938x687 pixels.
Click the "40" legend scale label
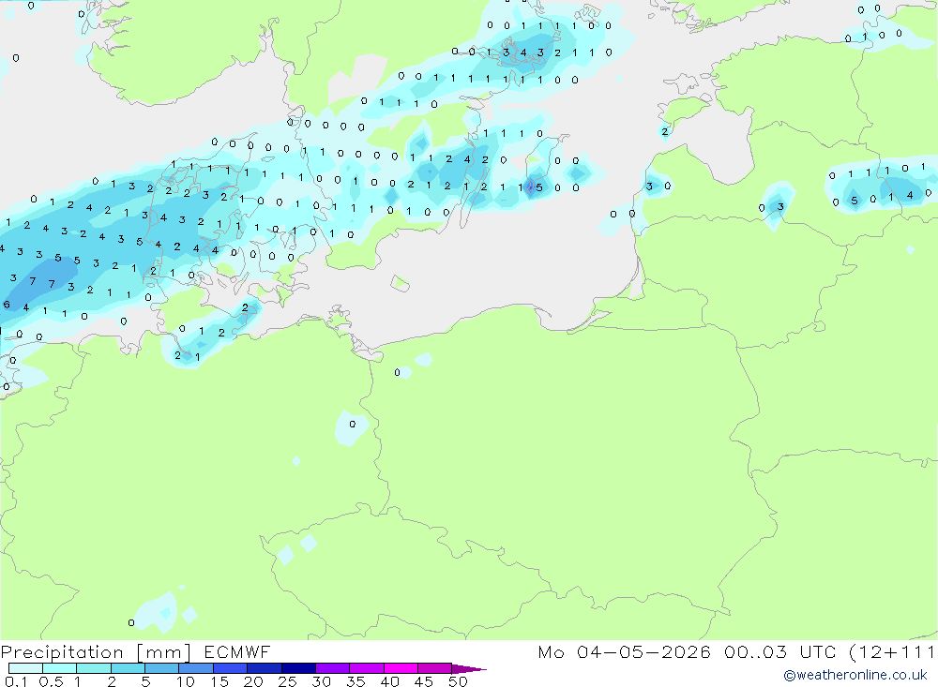pyautogui.click(x=389, y=681)
